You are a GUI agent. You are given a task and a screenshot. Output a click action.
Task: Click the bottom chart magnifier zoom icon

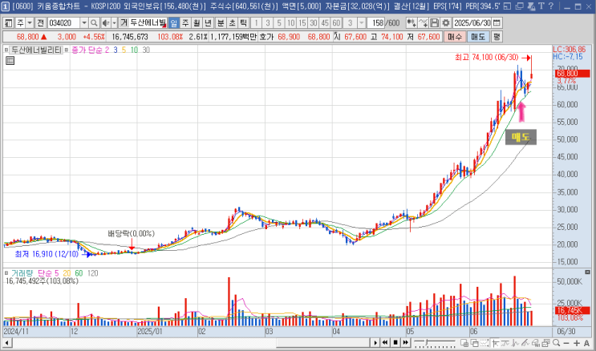coord(557,343)
